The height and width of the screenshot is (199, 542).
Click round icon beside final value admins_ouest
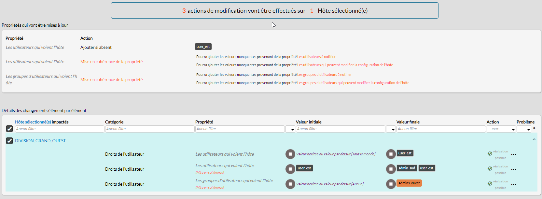[x=391, y=184]
